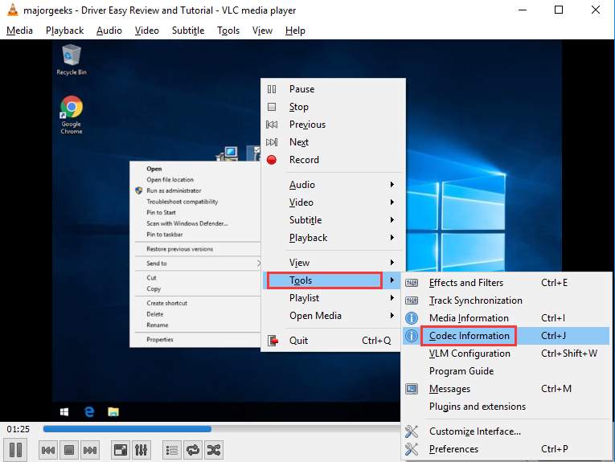Click the Quit exit-door icon
Viewport: 615px width, 462px height.
tap(273, 341)
